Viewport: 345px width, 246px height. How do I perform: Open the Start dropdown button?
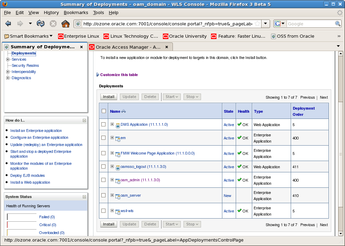171,97
